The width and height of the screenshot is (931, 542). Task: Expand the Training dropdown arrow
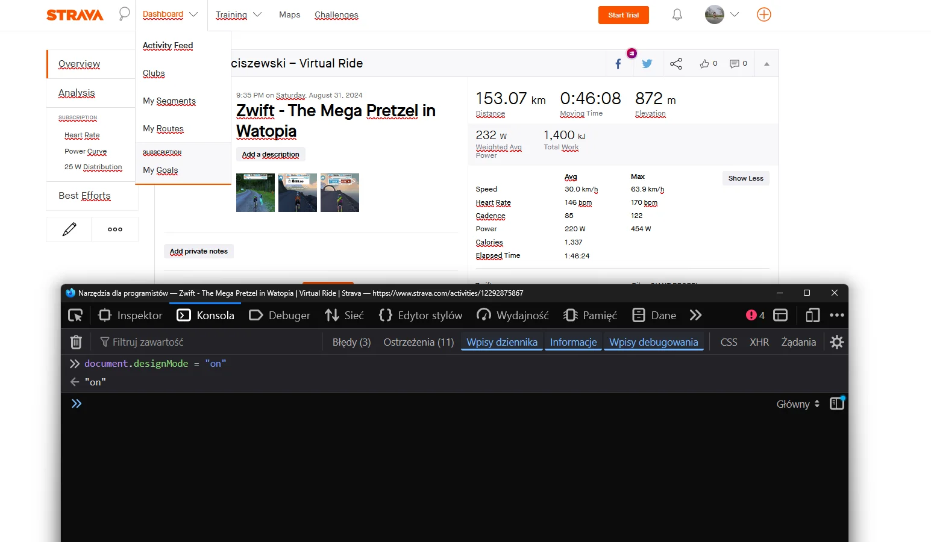tap(257, 14)
